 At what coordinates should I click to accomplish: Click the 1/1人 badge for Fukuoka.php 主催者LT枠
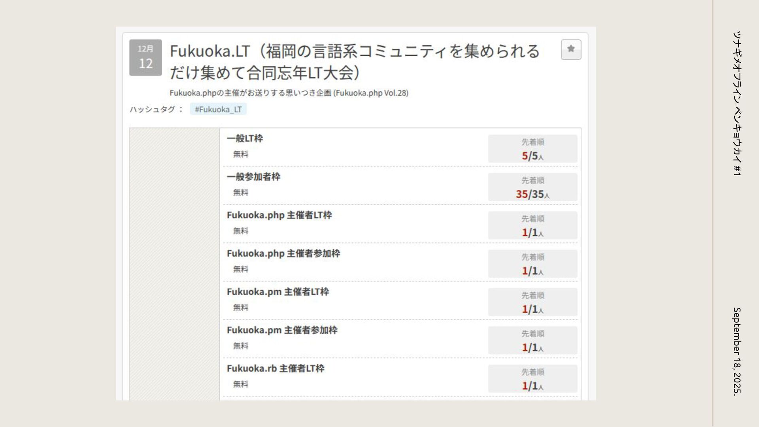(532, 225)
